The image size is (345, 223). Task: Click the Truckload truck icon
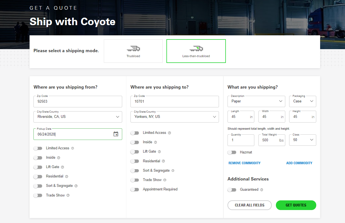tap(133, 48)
